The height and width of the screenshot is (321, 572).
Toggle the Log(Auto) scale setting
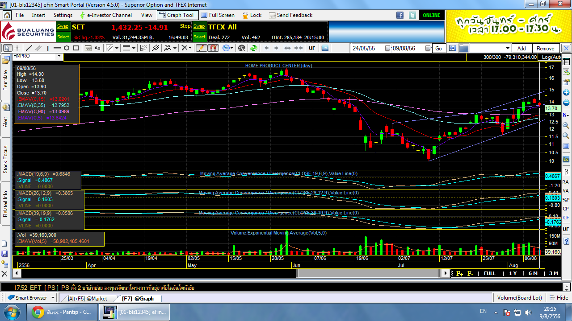click(x=551, y=57)
